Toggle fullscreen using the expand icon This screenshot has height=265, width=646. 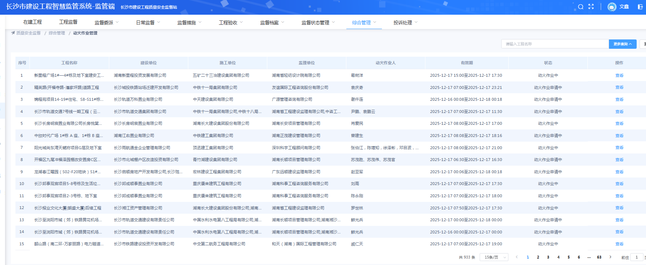pyautogui.click(x=591, y=7)
